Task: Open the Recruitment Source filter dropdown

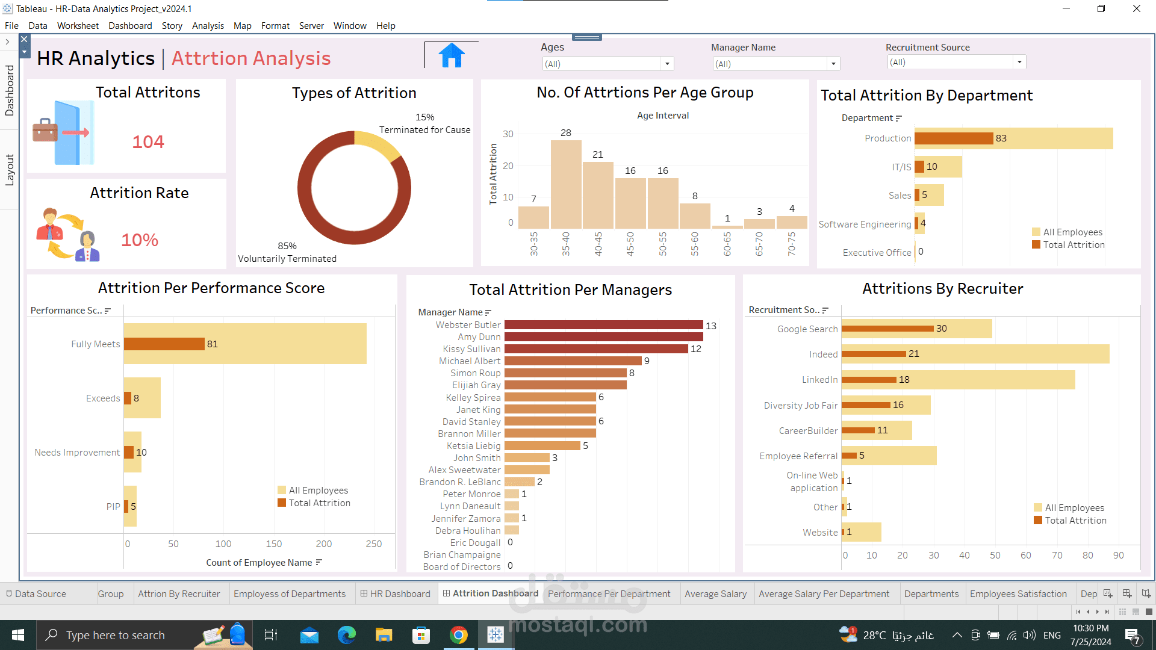Action: (1019, 61)
